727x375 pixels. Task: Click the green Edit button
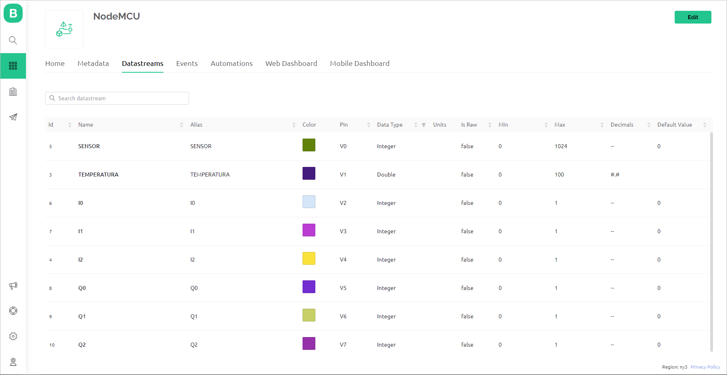[693, 17]
